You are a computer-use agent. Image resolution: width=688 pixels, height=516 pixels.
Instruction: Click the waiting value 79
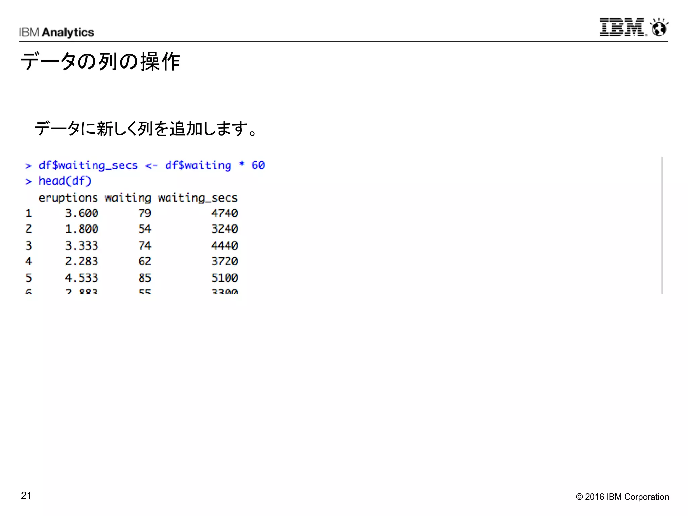point(145,213)
